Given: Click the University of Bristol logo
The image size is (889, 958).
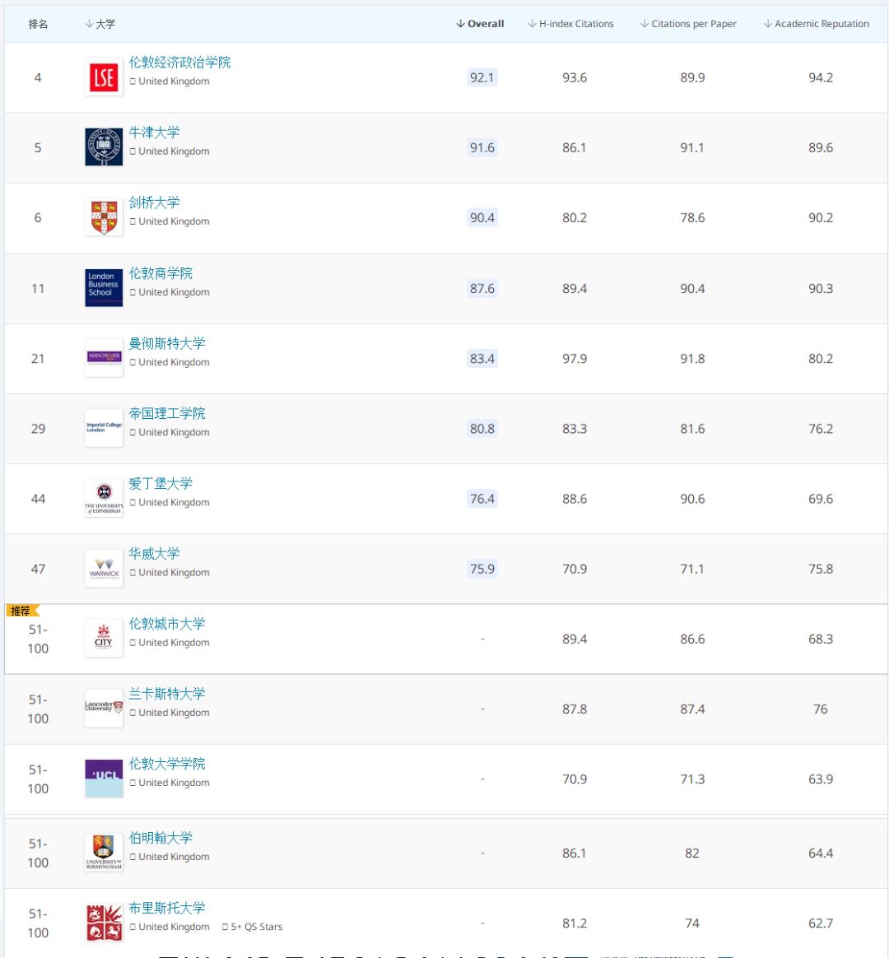Looking at the screenshot, I should pyautogui.click(x=104, y=923).
